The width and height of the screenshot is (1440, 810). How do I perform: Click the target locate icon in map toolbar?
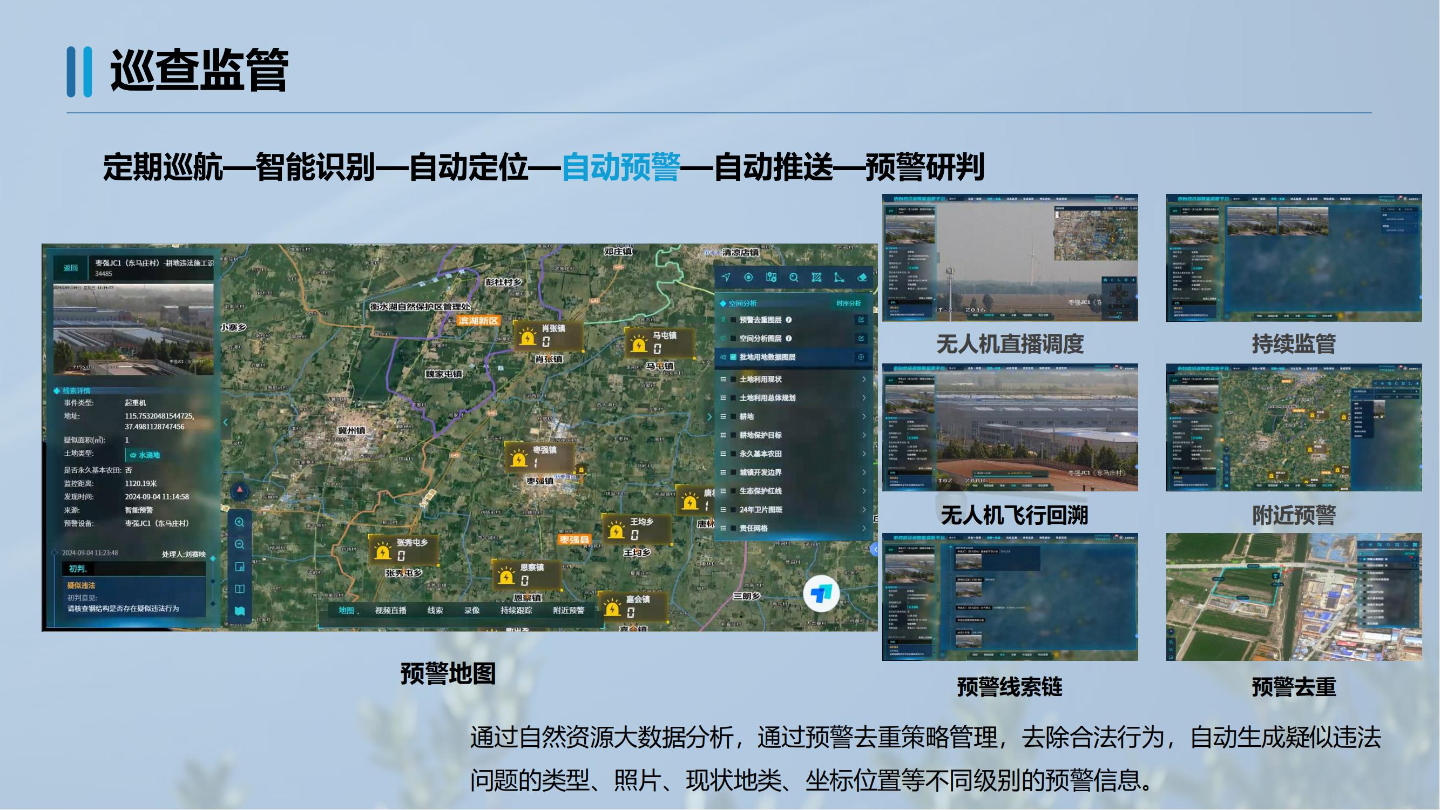(x=748, y=277)
